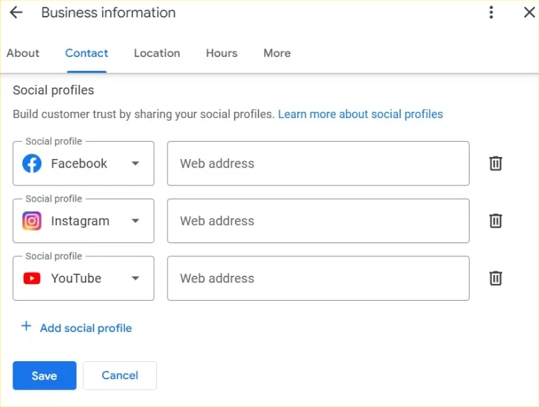Click the plus icon to add a profile
The width and height of the screenshot is (539, 407).
[x=26, y=326]
